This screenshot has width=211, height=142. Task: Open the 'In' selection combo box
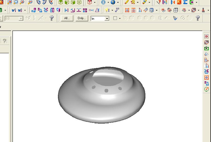[x=107, y=18]
